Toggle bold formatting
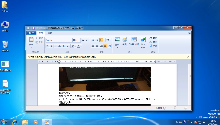 (x=47, y=46)
